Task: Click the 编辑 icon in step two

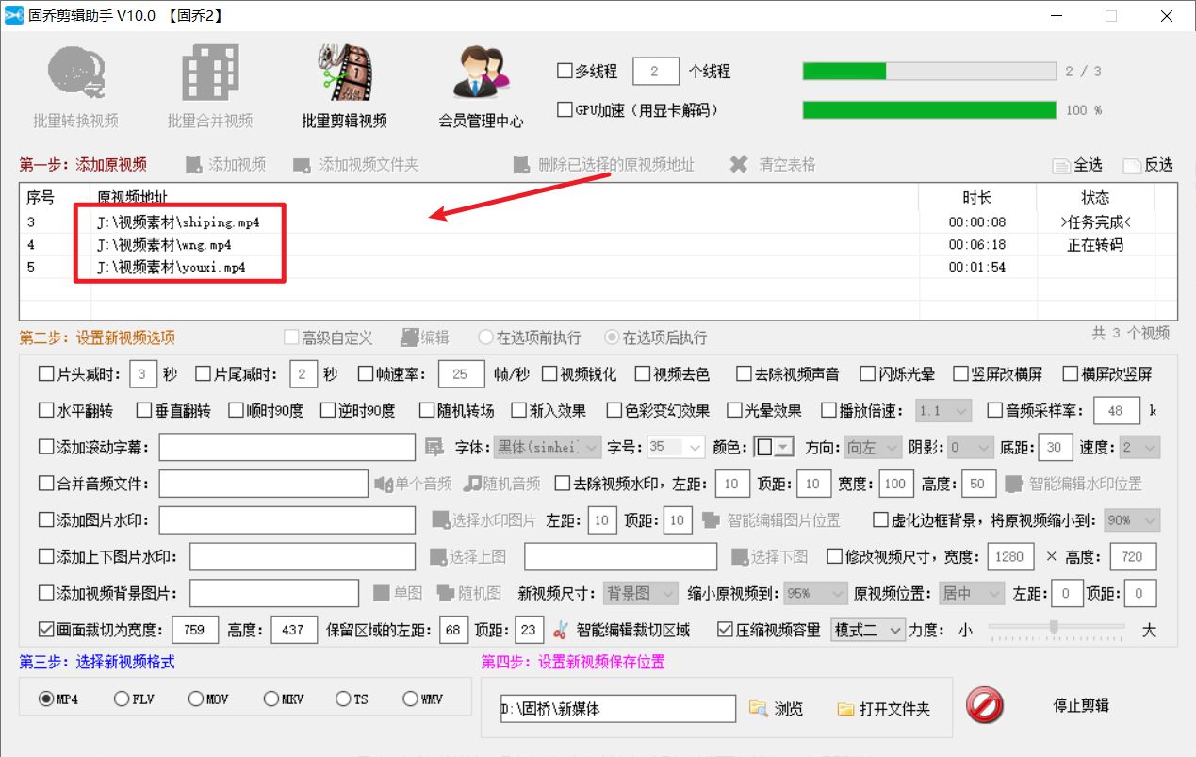Action: pyautogui.click(x=410, y=337)
